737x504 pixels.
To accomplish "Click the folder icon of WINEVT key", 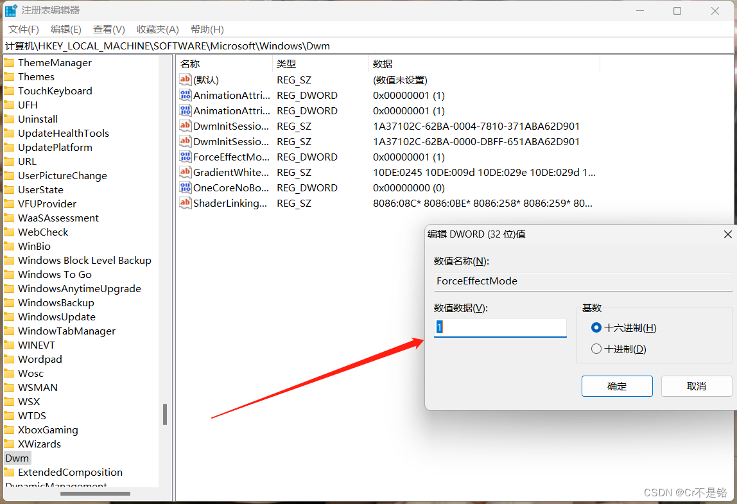I will 9,345.
